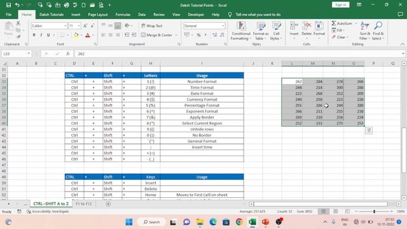Switch to the Insert ribbon tab
The image size is (407, 229).
[x=76, y=15]
